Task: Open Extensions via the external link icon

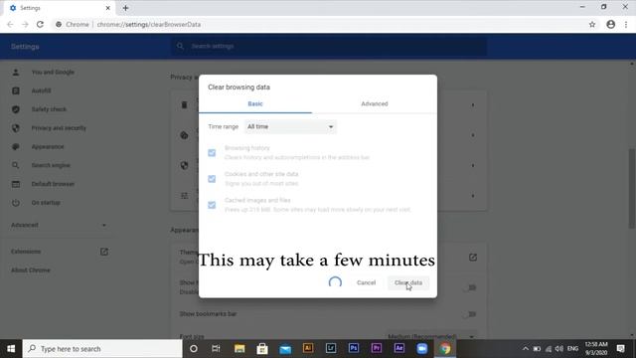Action: pos(103,252)
